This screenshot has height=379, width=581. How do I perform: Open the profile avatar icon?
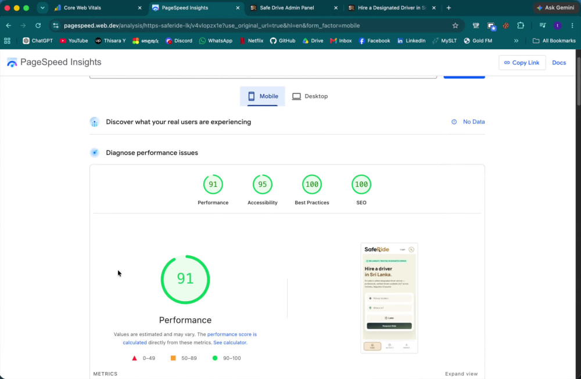coord(557,26)
